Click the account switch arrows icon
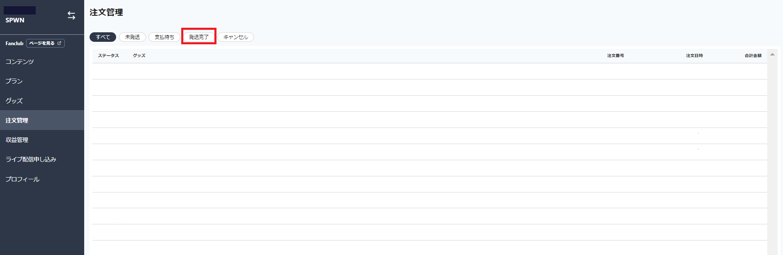The height and width of the screenshot is (255, 783). point(71,16)
